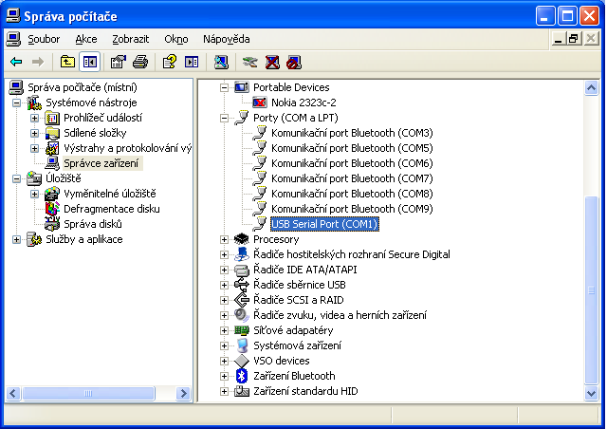
Task: Select Správce zařízení in the tree
Action: pyautogui.click(x=101, y=163)
